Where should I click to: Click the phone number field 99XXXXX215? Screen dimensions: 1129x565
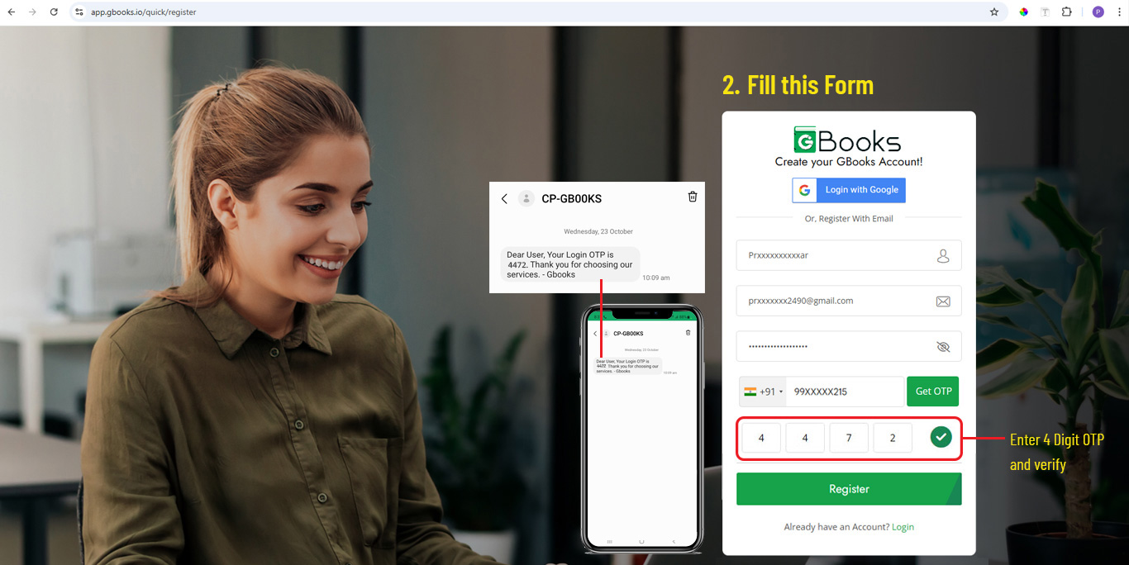point(845,392)
